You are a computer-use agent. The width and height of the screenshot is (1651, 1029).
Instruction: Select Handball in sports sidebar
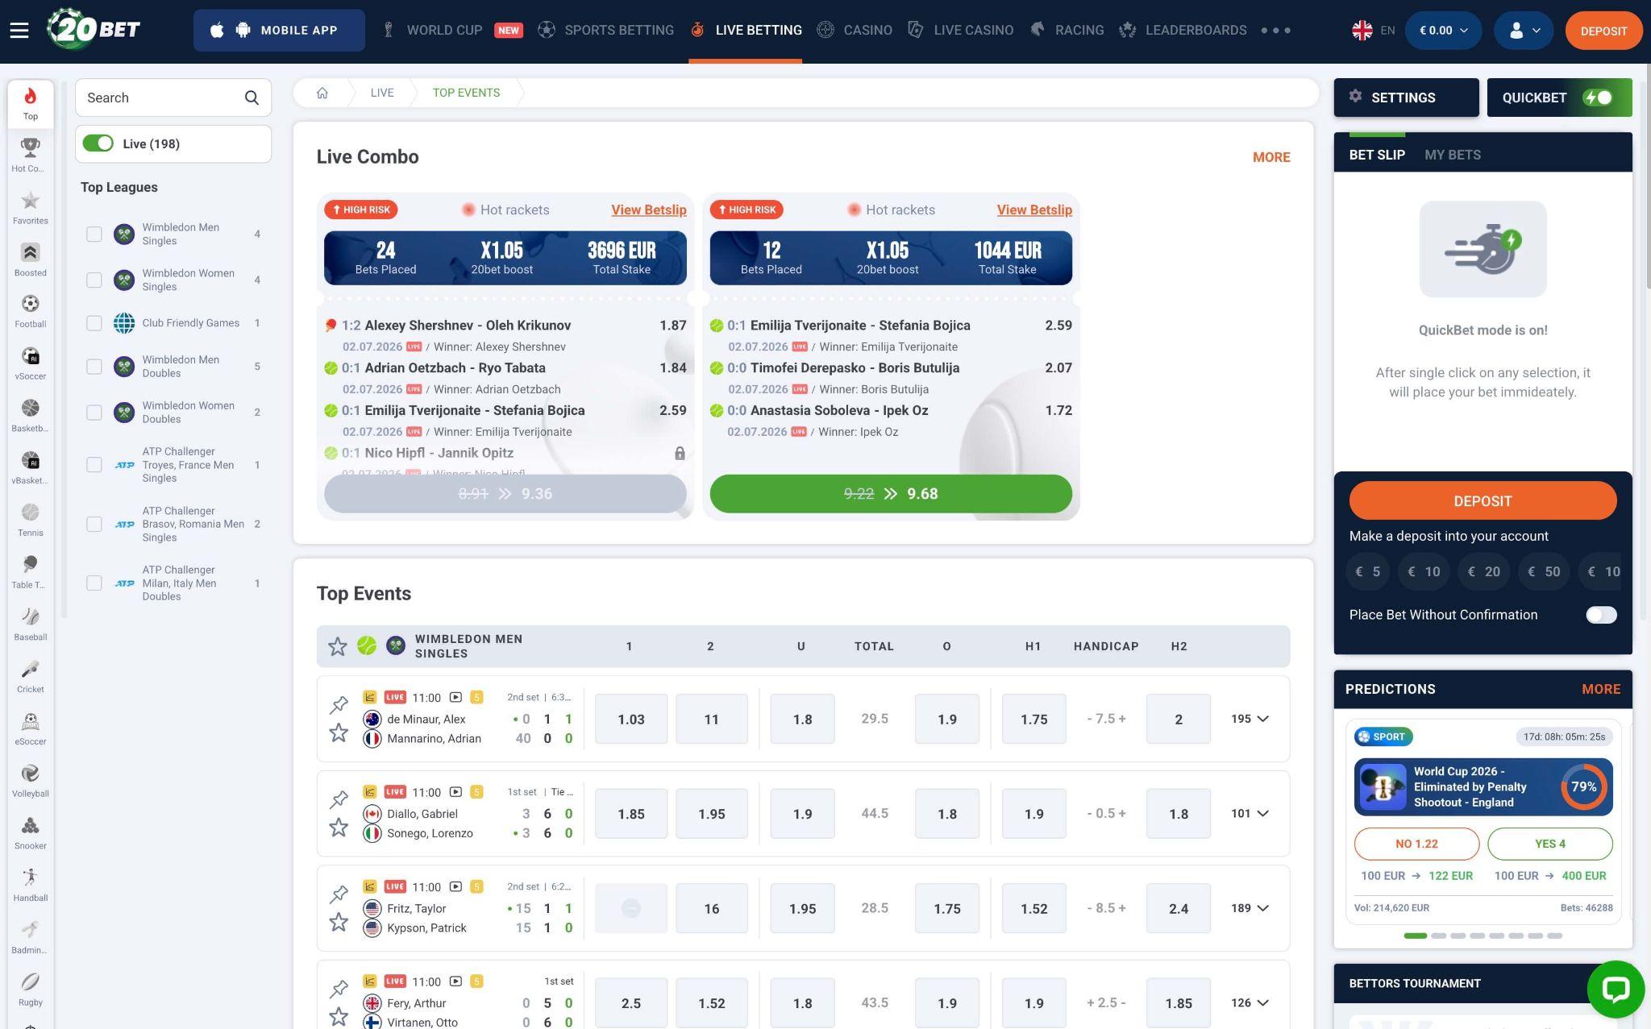point(31,885)
